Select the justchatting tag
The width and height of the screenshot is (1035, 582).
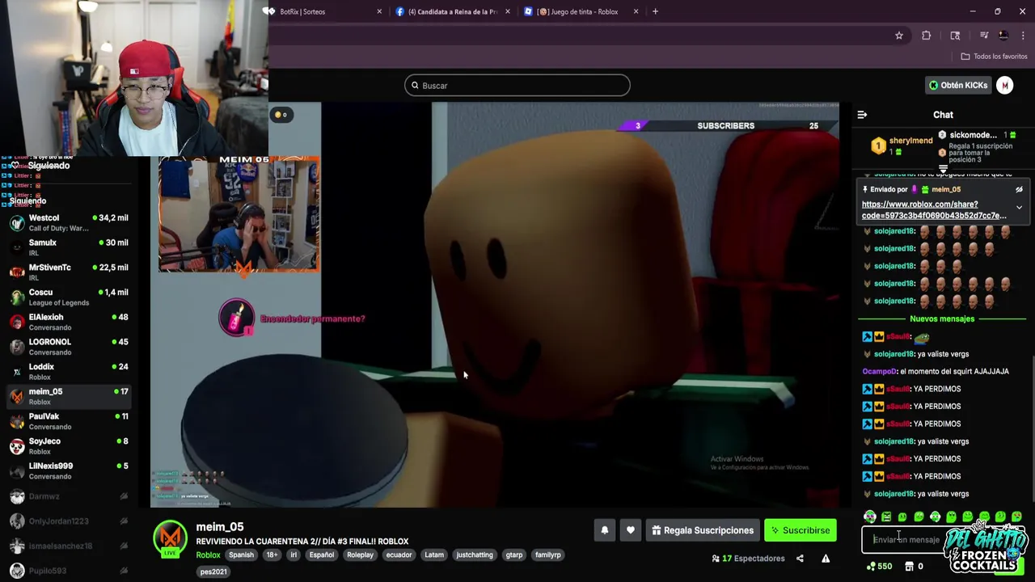point(475,555)
